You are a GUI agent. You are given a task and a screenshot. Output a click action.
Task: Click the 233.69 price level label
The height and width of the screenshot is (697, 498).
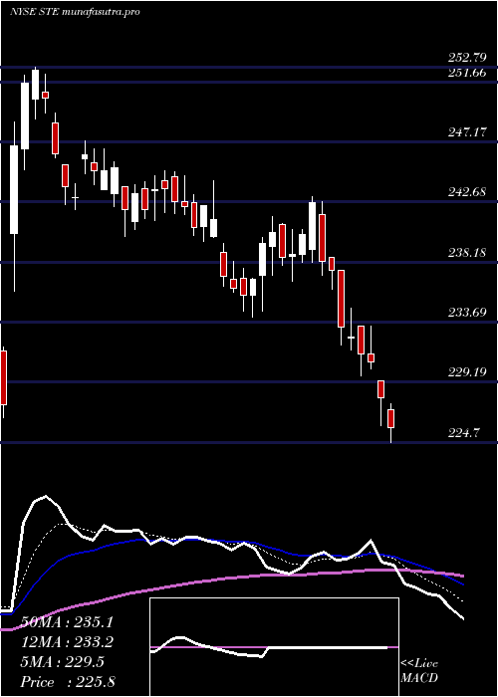tap(466, 312)
